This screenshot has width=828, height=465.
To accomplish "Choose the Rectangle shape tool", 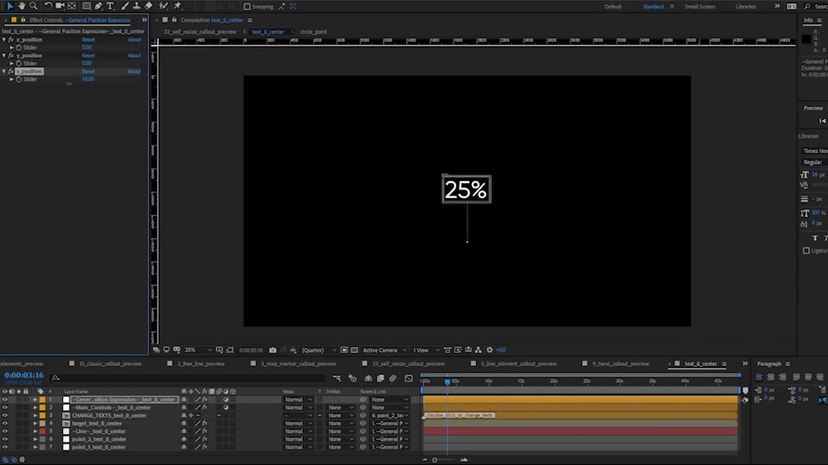I will coord(86,6).
